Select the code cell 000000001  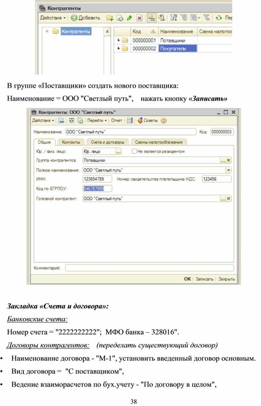pos(144,41)
